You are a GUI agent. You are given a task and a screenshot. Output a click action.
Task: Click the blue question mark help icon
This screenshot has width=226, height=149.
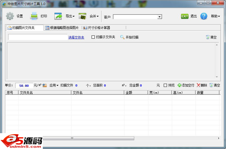click(204, 16)
